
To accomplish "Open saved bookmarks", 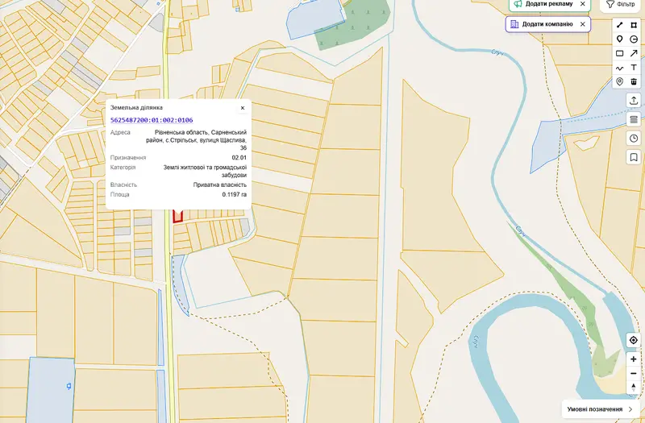I will 634,157.
